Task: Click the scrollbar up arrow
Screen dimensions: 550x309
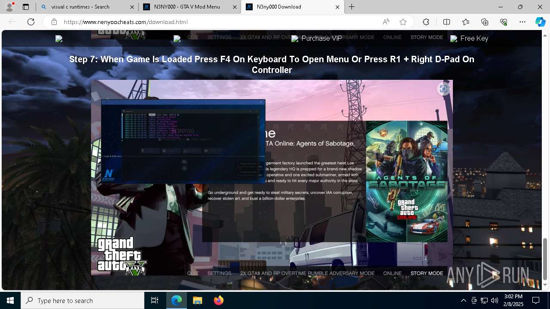Action: [545, 35]
